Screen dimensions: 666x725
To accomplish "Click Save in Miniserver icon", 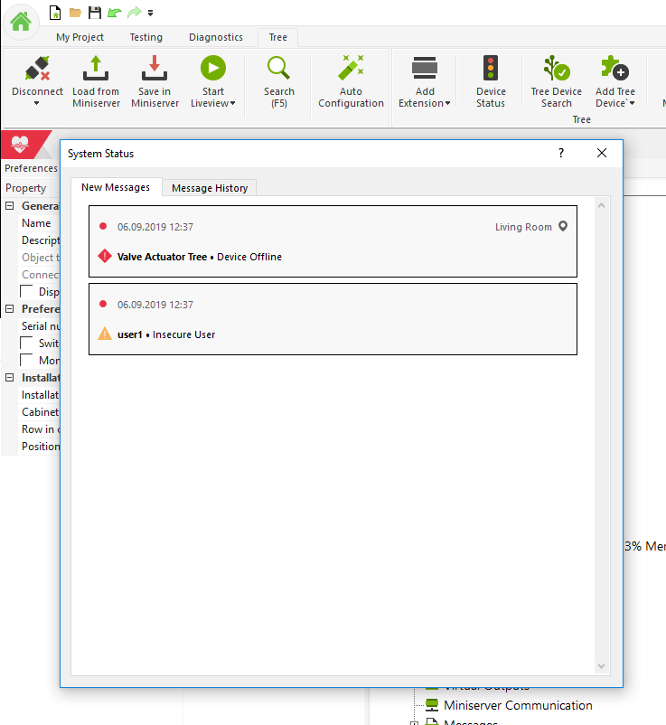I will click(155, 69).
